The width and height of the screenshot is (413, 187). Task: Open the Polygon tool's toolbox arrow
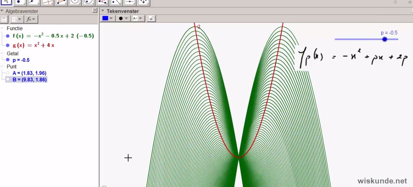66,4
